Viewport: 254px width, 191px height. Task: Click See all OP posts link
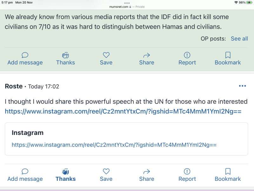coord(239,39)
